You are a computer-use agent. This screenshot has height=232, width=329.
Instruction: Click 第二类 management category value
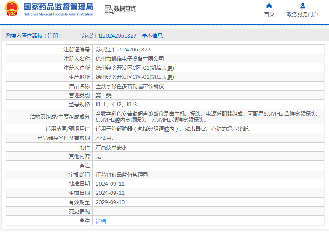pyautogui.click(x=103, y=96)
